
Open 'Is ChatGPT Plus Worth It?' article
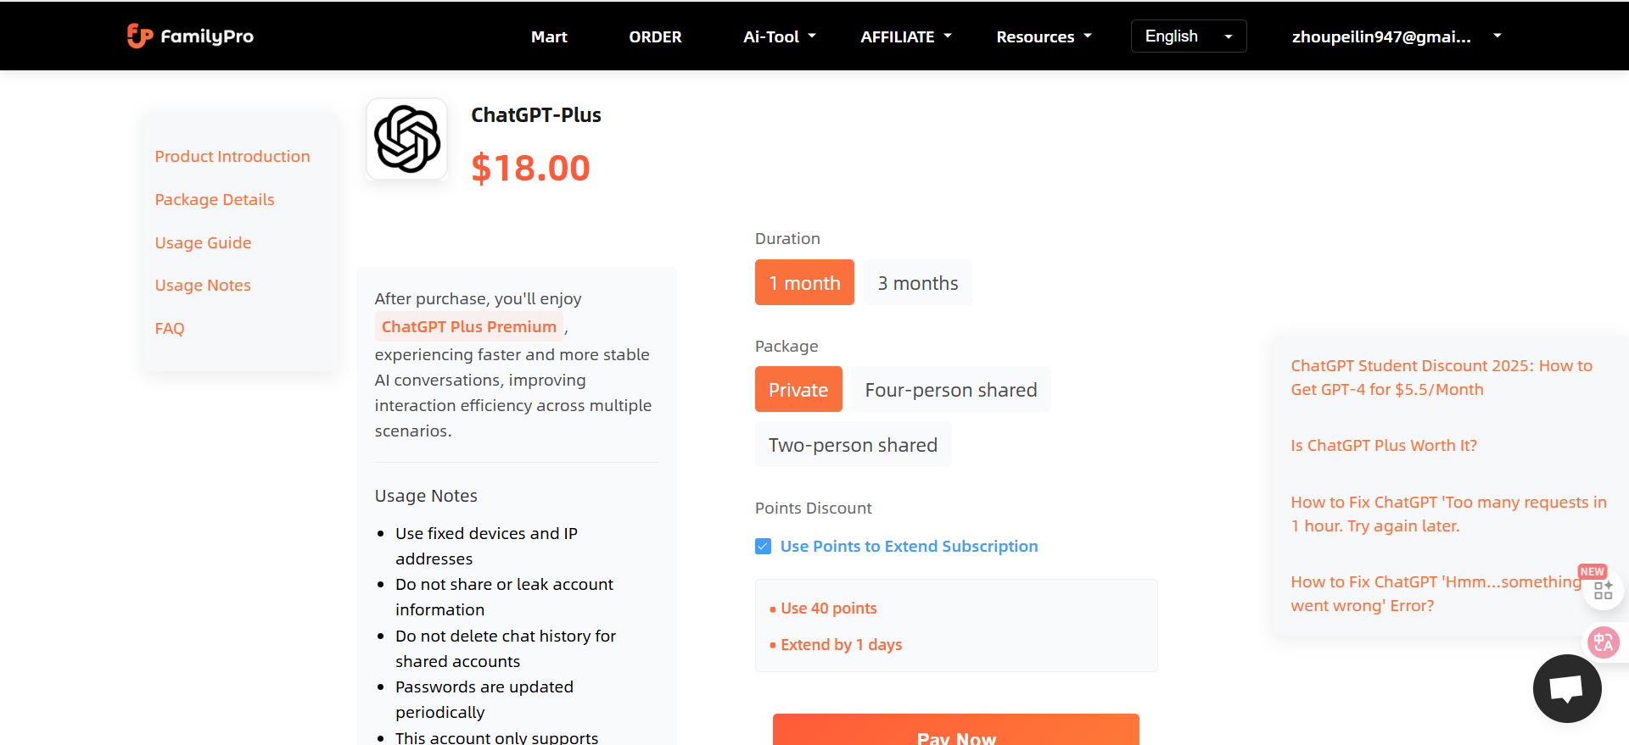1384,446
